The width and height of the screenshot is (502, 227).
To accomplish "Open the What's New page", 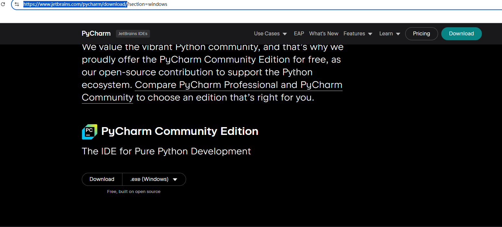I will (x=324, y=33).
